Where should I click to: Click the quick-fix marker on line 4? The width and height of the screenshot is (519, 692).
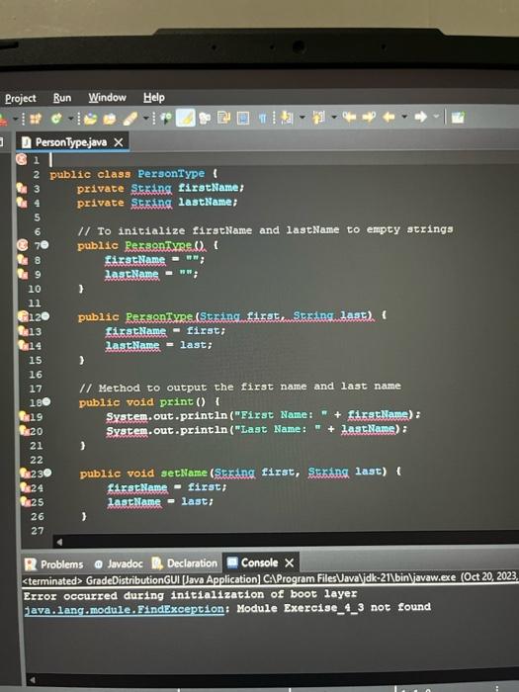coord(22,203)
